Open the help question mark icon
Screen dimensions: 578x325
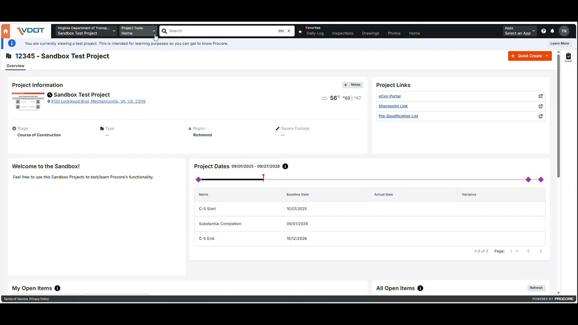click(543, 31)
